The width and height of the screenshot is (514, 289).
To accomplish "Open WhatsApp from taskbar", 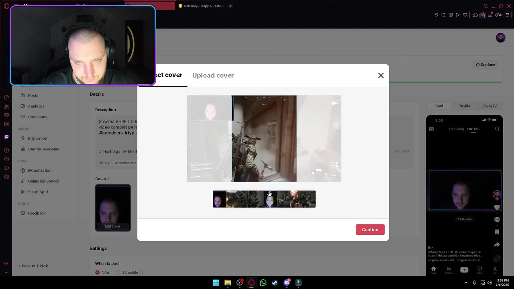I will pyautogui.click(x=263, y=283).
